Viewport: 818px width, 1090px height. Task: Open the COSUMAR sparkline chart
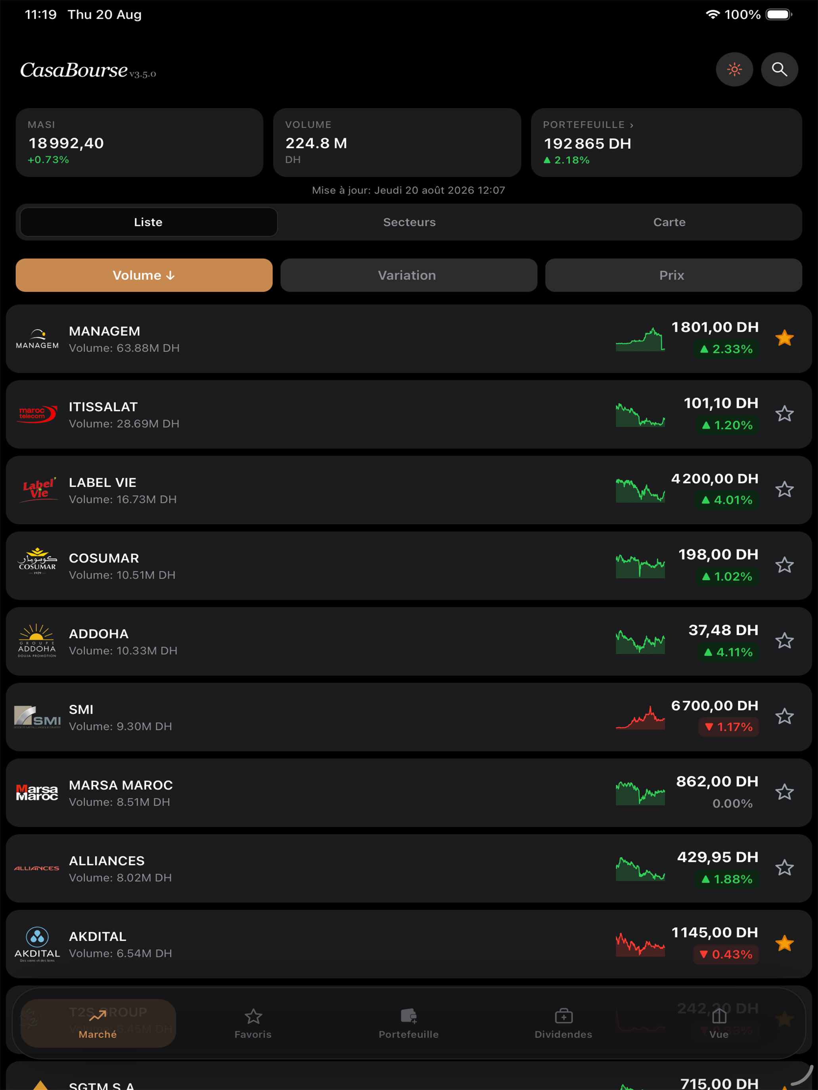click(x=640, y=566)
